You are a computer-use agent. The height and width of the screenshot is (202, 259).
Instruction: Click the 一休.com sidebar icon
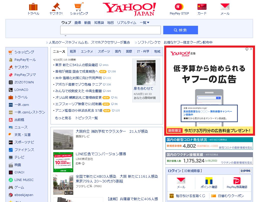tap(10, 105)
